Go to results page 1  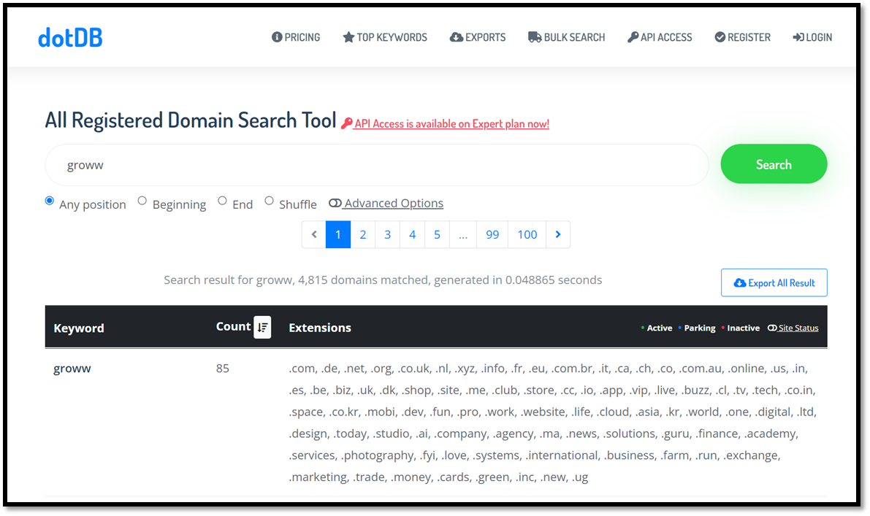tap(338, 234)
